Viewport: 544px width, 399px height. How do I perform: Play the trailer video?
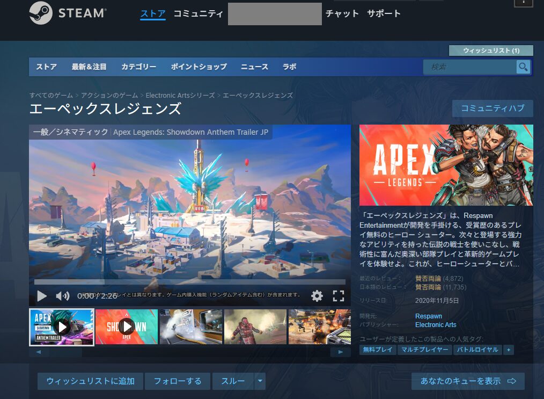(x=42, y=296)
